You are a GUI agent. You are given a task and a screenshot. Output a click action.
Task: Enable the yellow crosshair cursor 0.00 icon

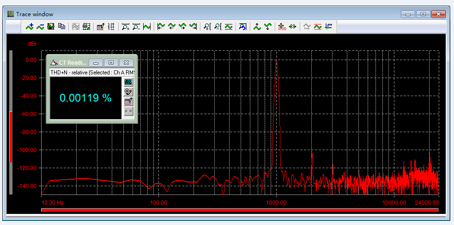tap(282, 27)
